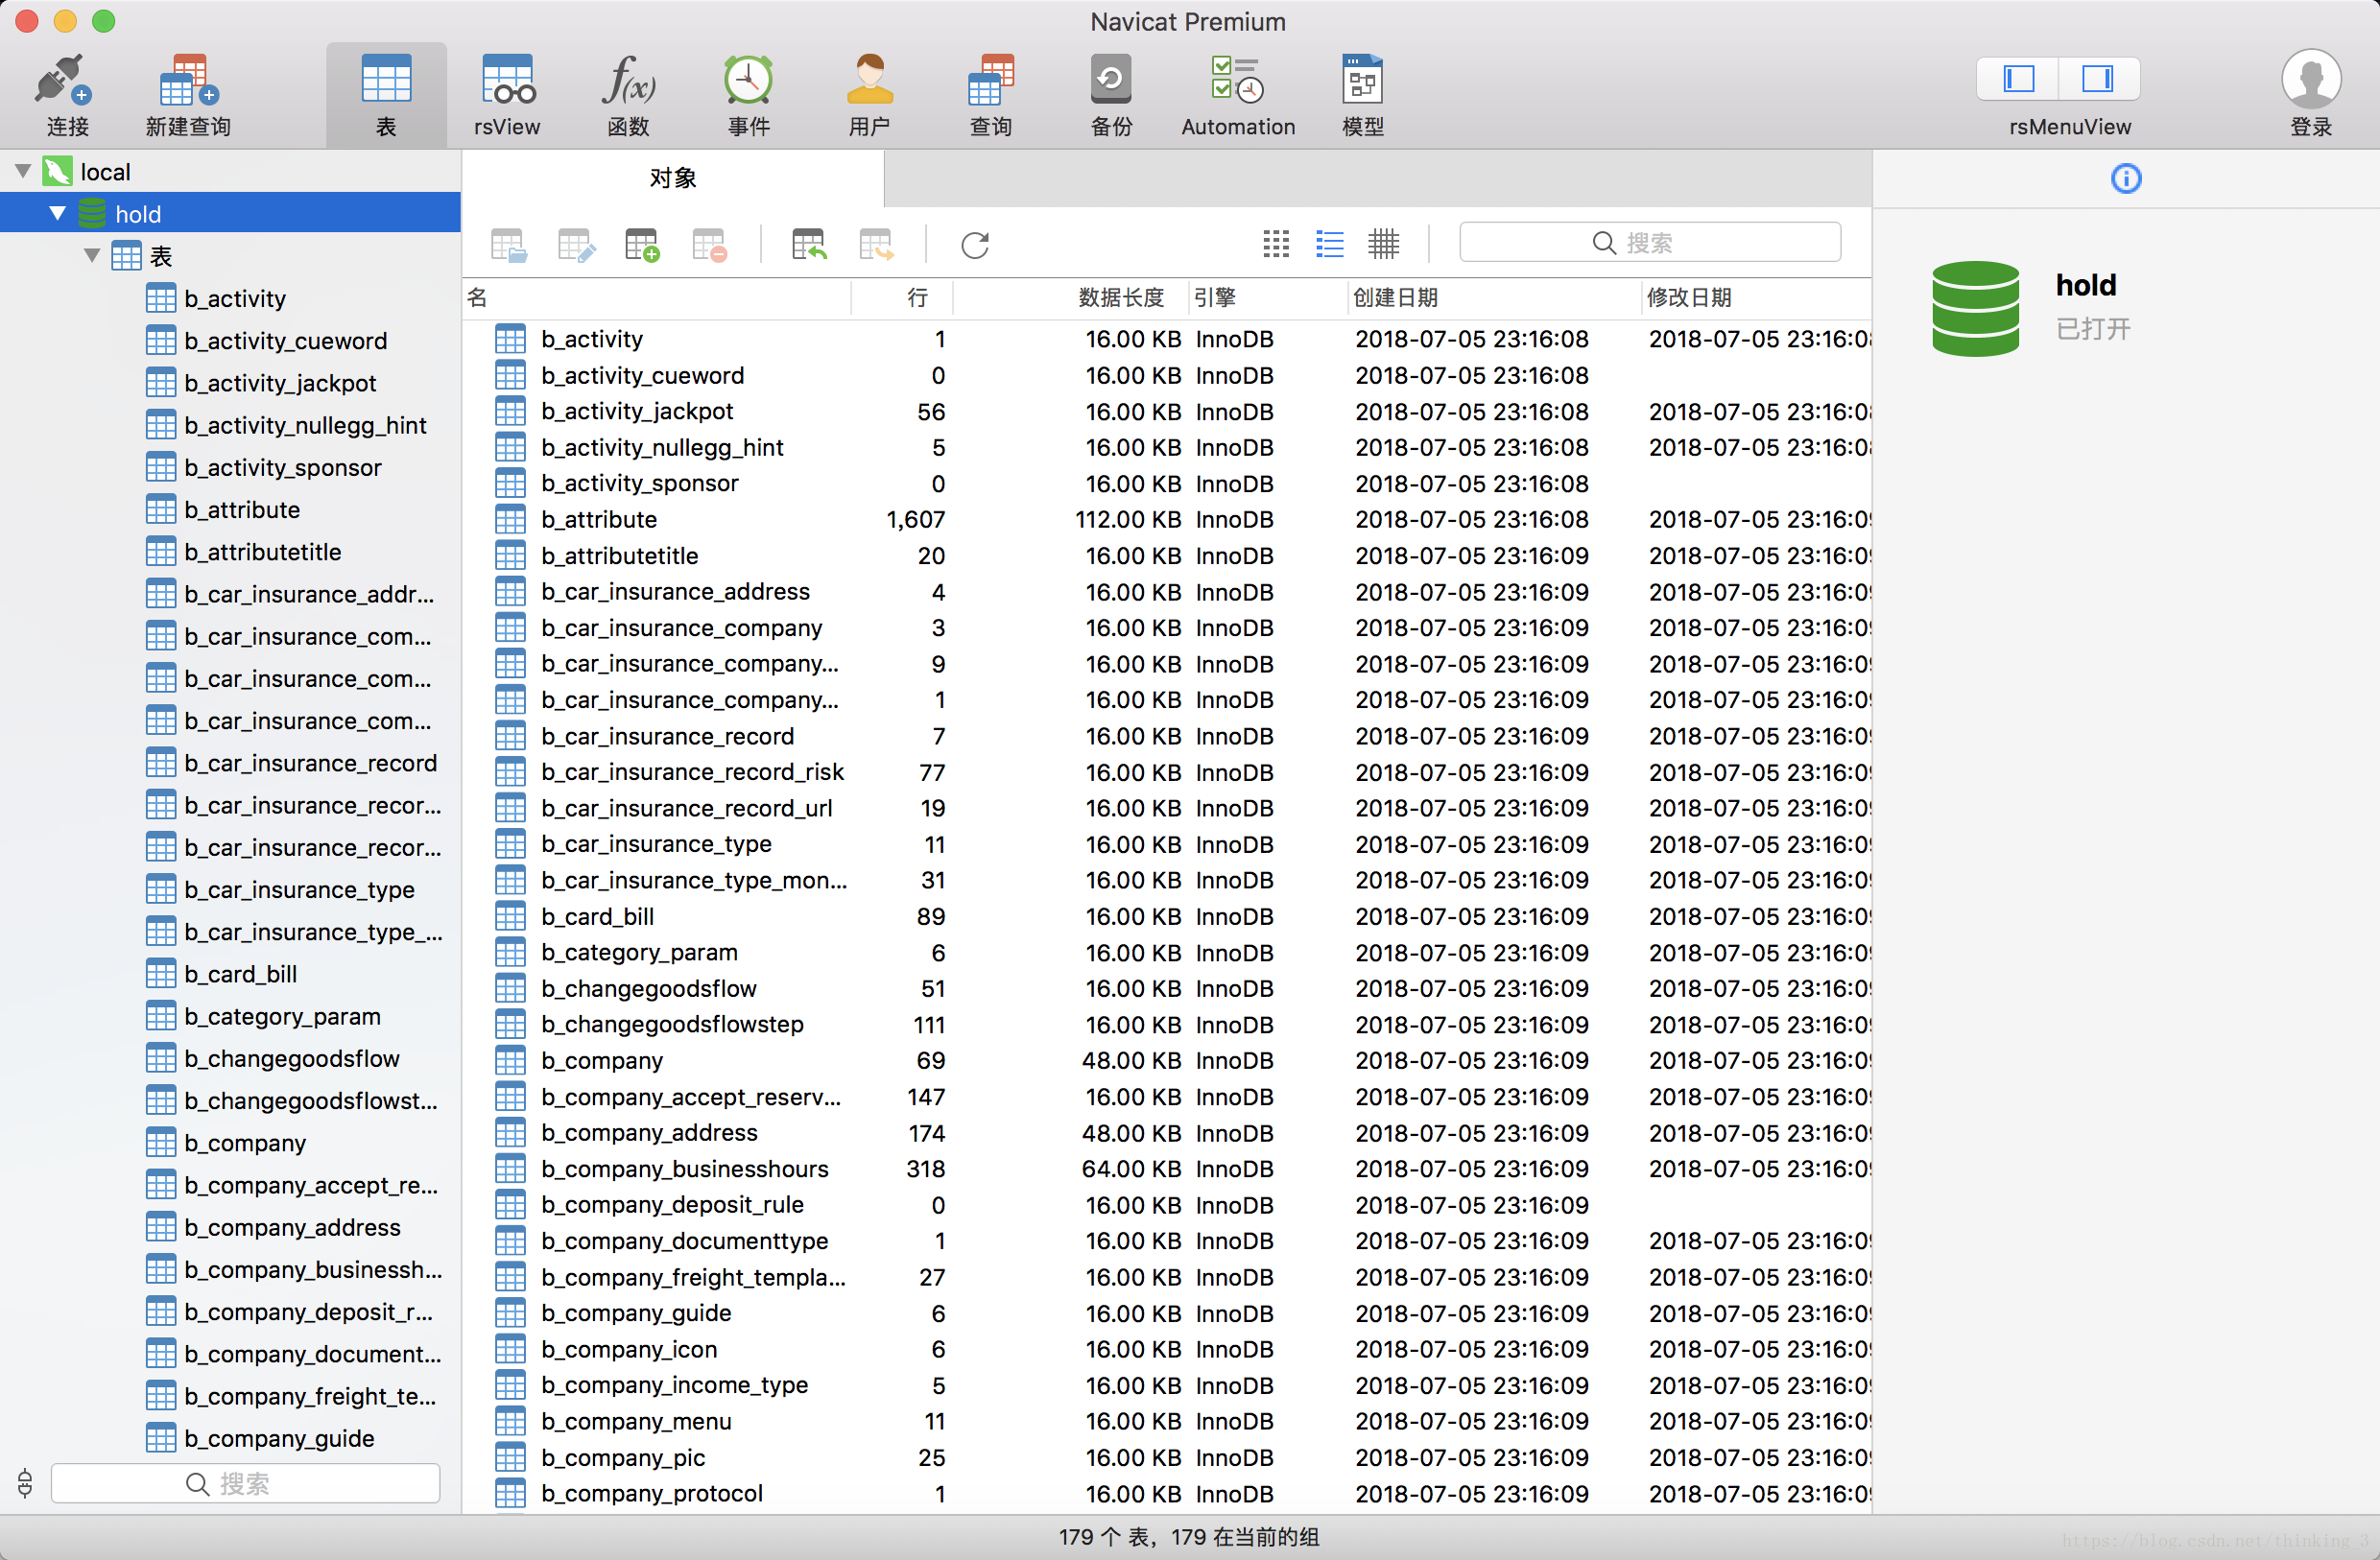Screen dimensions: 2380x1560
Task: Open the 备份 (Backup) icon
Action: [x=1110, y=82]
